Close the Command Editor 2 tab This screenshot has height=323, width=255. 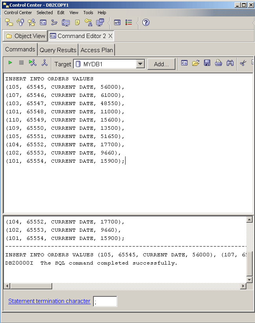(x=111, y=36)
